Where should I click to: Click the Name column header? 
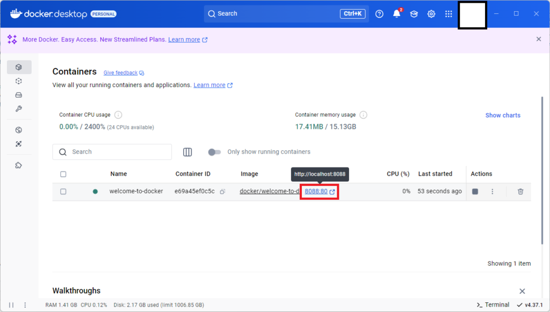point(119,174)
